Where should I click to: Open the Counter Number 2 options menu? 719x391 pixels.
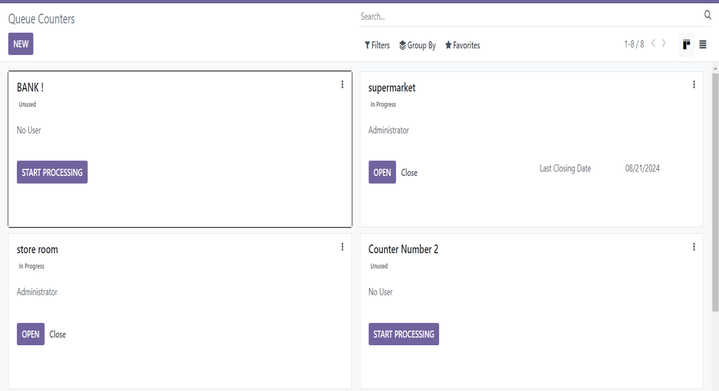pyautogui.click(x=693, y=247)
